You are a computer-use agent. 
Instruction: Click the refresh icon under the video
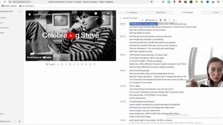pyautogui.click(x=94, y=64)
